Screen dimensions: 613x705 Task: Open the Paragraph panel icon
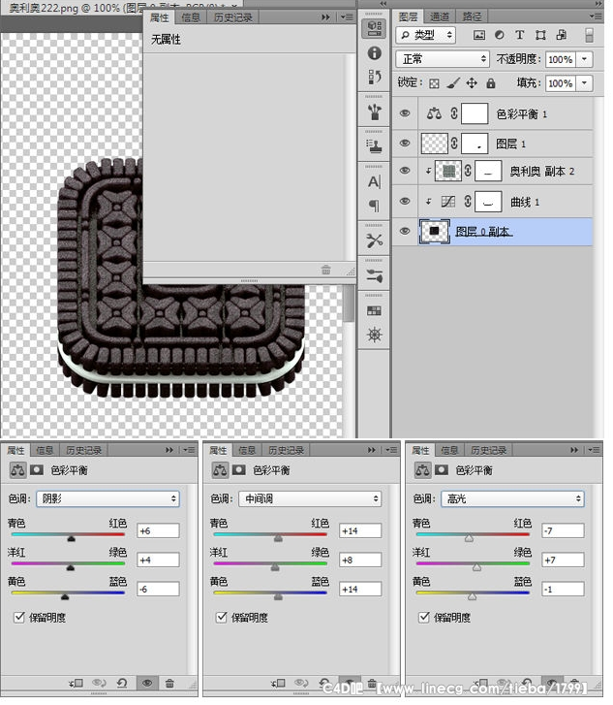pos(374,206)
